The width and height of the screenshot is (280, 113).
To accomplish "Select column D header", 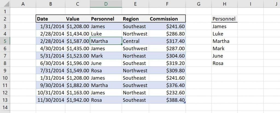I will (x=106, y=4).
